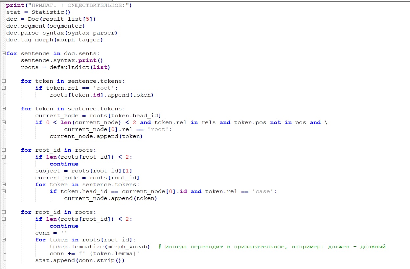Image resolution: width=410 pixels, height=269 pixels.
Task: Click the 'doc.segment(segmenter)' line
Action: point(46,26)
